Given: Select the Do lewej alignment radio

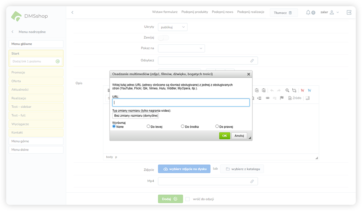Looking at the screenshot, I should (x=148, y=127).
